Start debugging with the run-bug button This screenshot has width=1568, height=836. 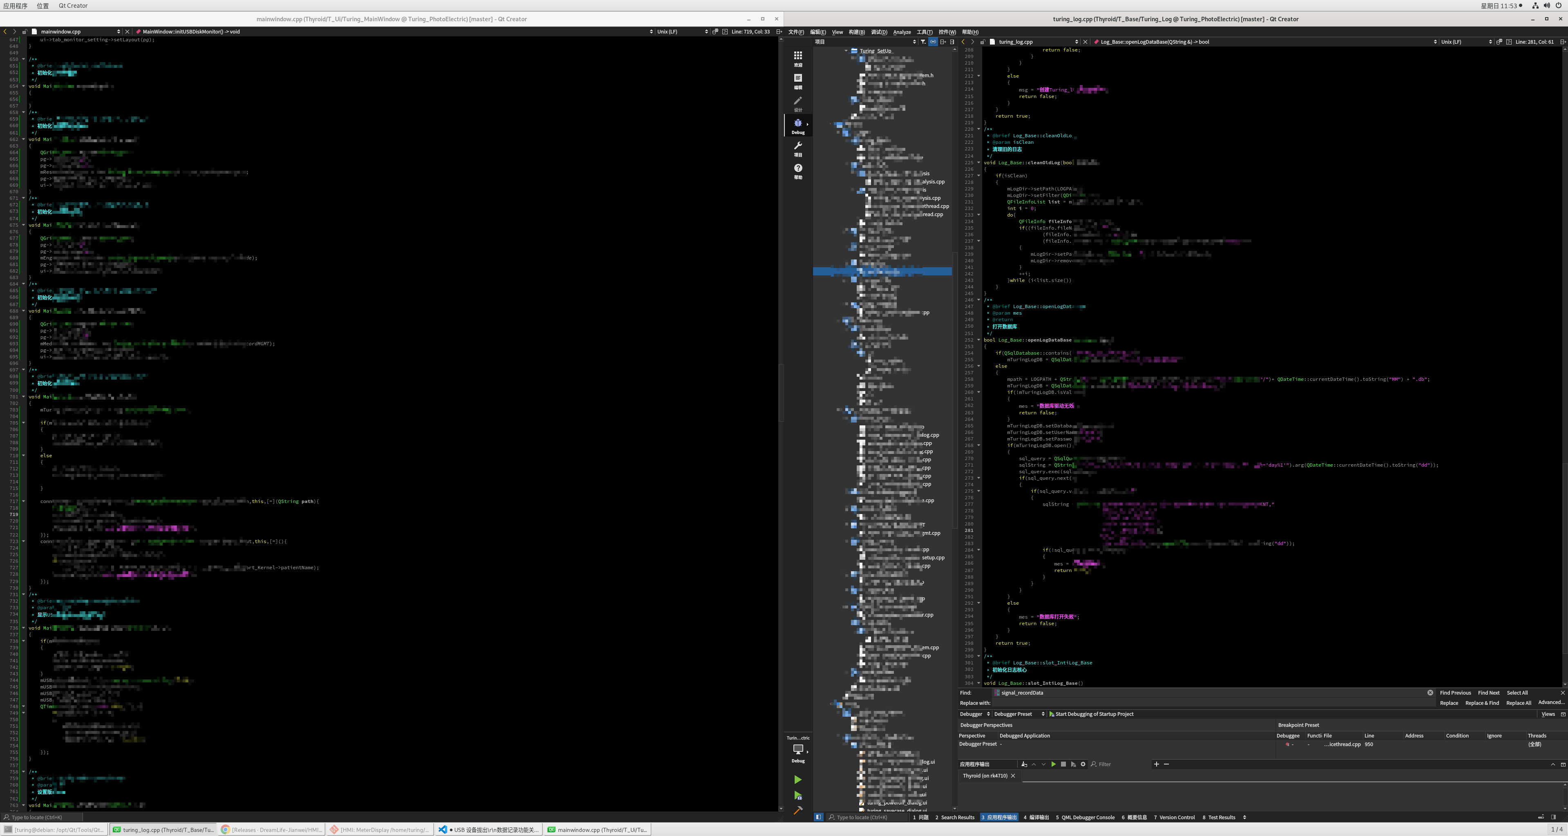click(x=797, y=795)
